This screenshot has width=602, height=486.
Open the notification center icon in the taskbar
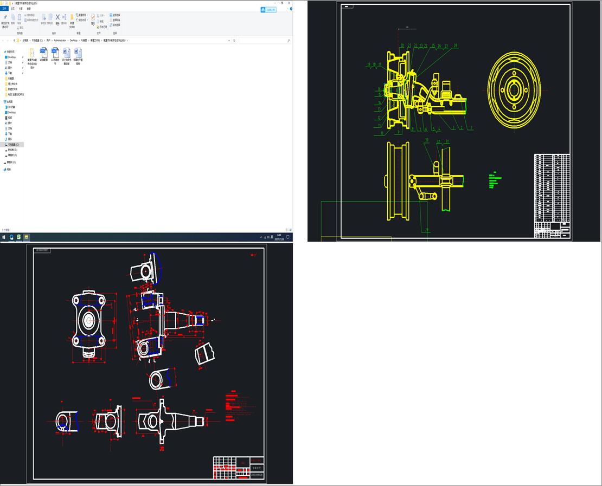287,237
